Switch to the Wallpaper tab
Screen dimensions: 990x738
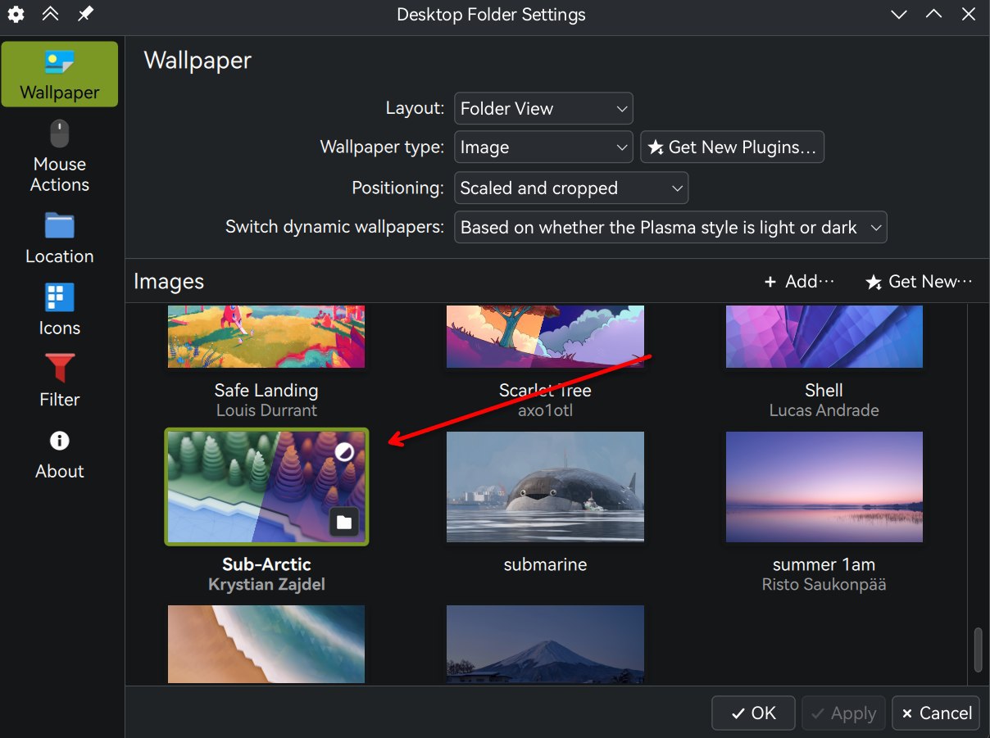coord(59,74)
